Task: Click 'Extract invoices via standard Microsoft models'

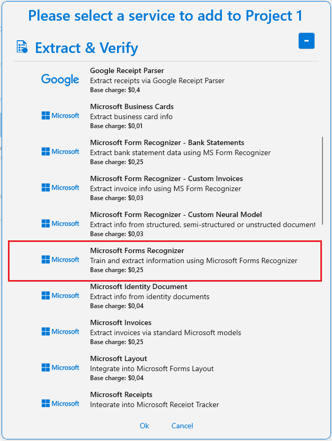Action: click(x=165, y=332)
